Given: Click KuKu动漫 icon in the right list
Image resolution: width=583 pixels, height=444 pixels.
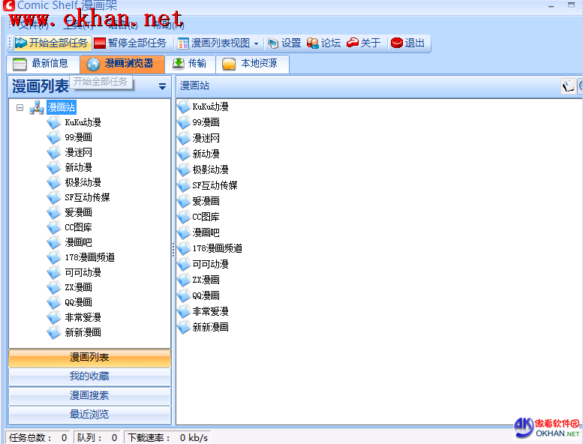Looking at the screenshot, I should pyautogui.click(x=183, y=106).
